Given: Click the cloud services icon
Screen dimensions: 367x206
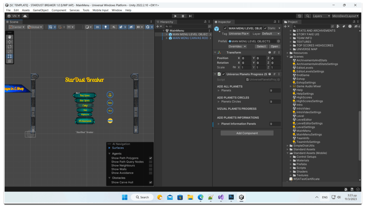Looking at the screenshot, I should tap(26, 16).
